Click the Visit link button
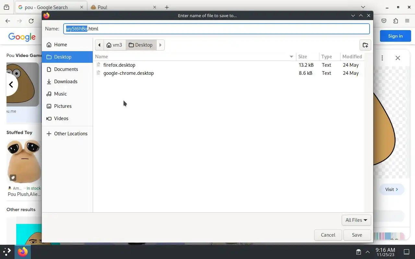 [x=392, y=189]
